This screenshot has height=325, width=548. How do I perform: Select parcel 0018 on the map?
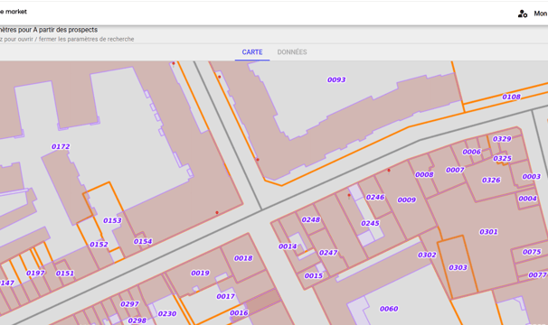[243, 258]
